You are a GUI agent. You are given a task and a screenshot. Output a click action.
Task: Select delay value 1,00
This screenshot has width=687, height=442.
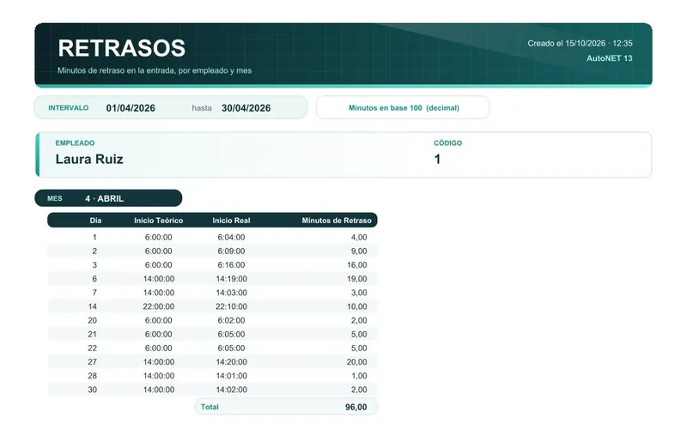tap(359, 376)
